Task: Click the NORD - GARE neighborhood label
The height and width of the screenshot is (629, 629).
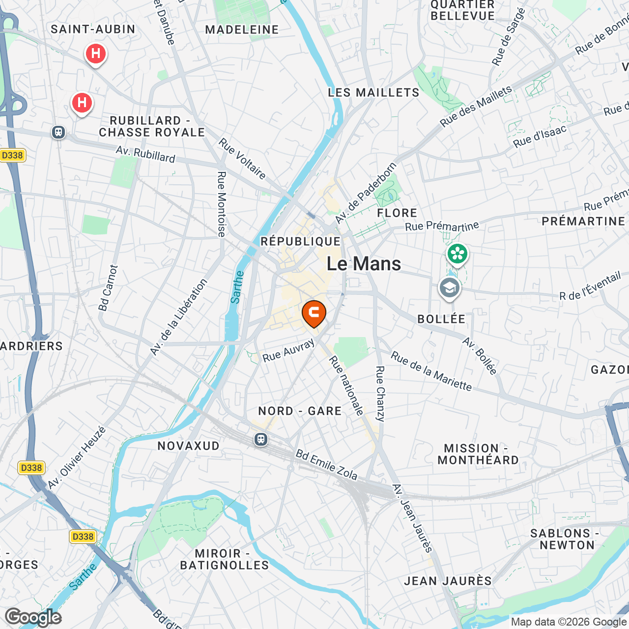Action: (300, 411)
